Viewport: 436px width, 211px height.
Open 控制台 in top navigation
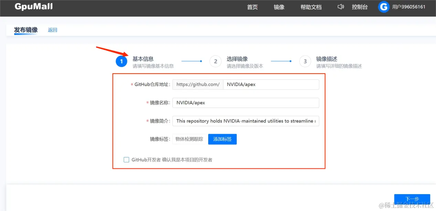tap(360, 7)
